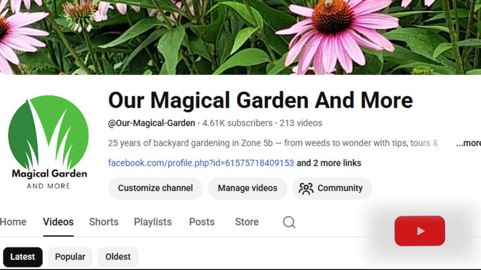Open Community via the people icon button
This screenshot has height=270, width=481.
[332, 188]
